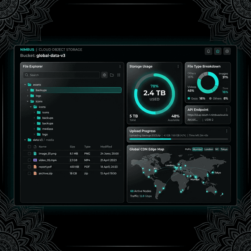
Task: Select the Mumbai PoP tab
Action: coord(197,149)
